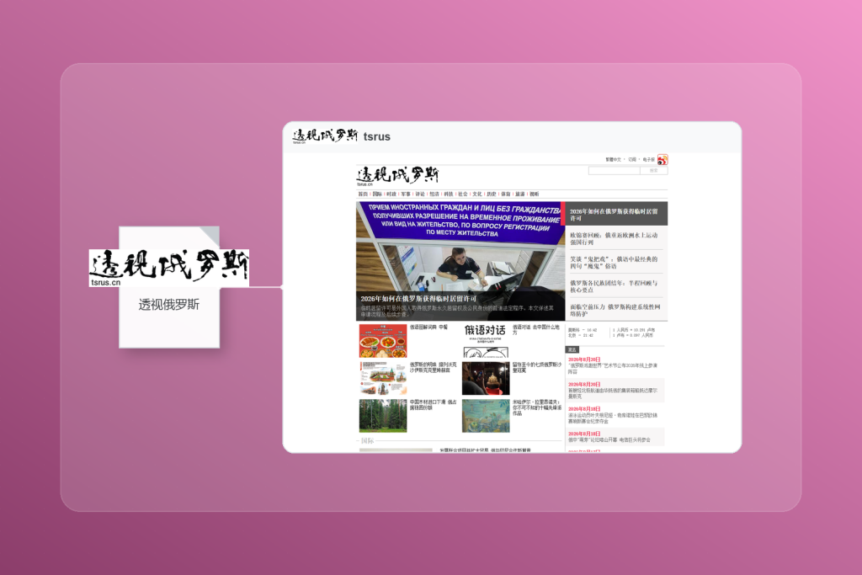
Task: Click the 透视俄罗斯 file card logo
Action: [168, 268]
